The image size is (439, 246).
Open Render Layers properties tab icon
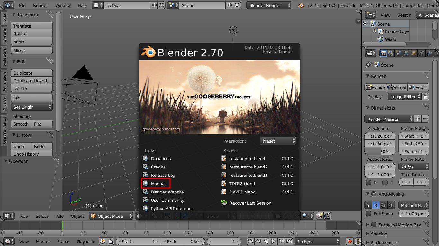coord(391,53)
